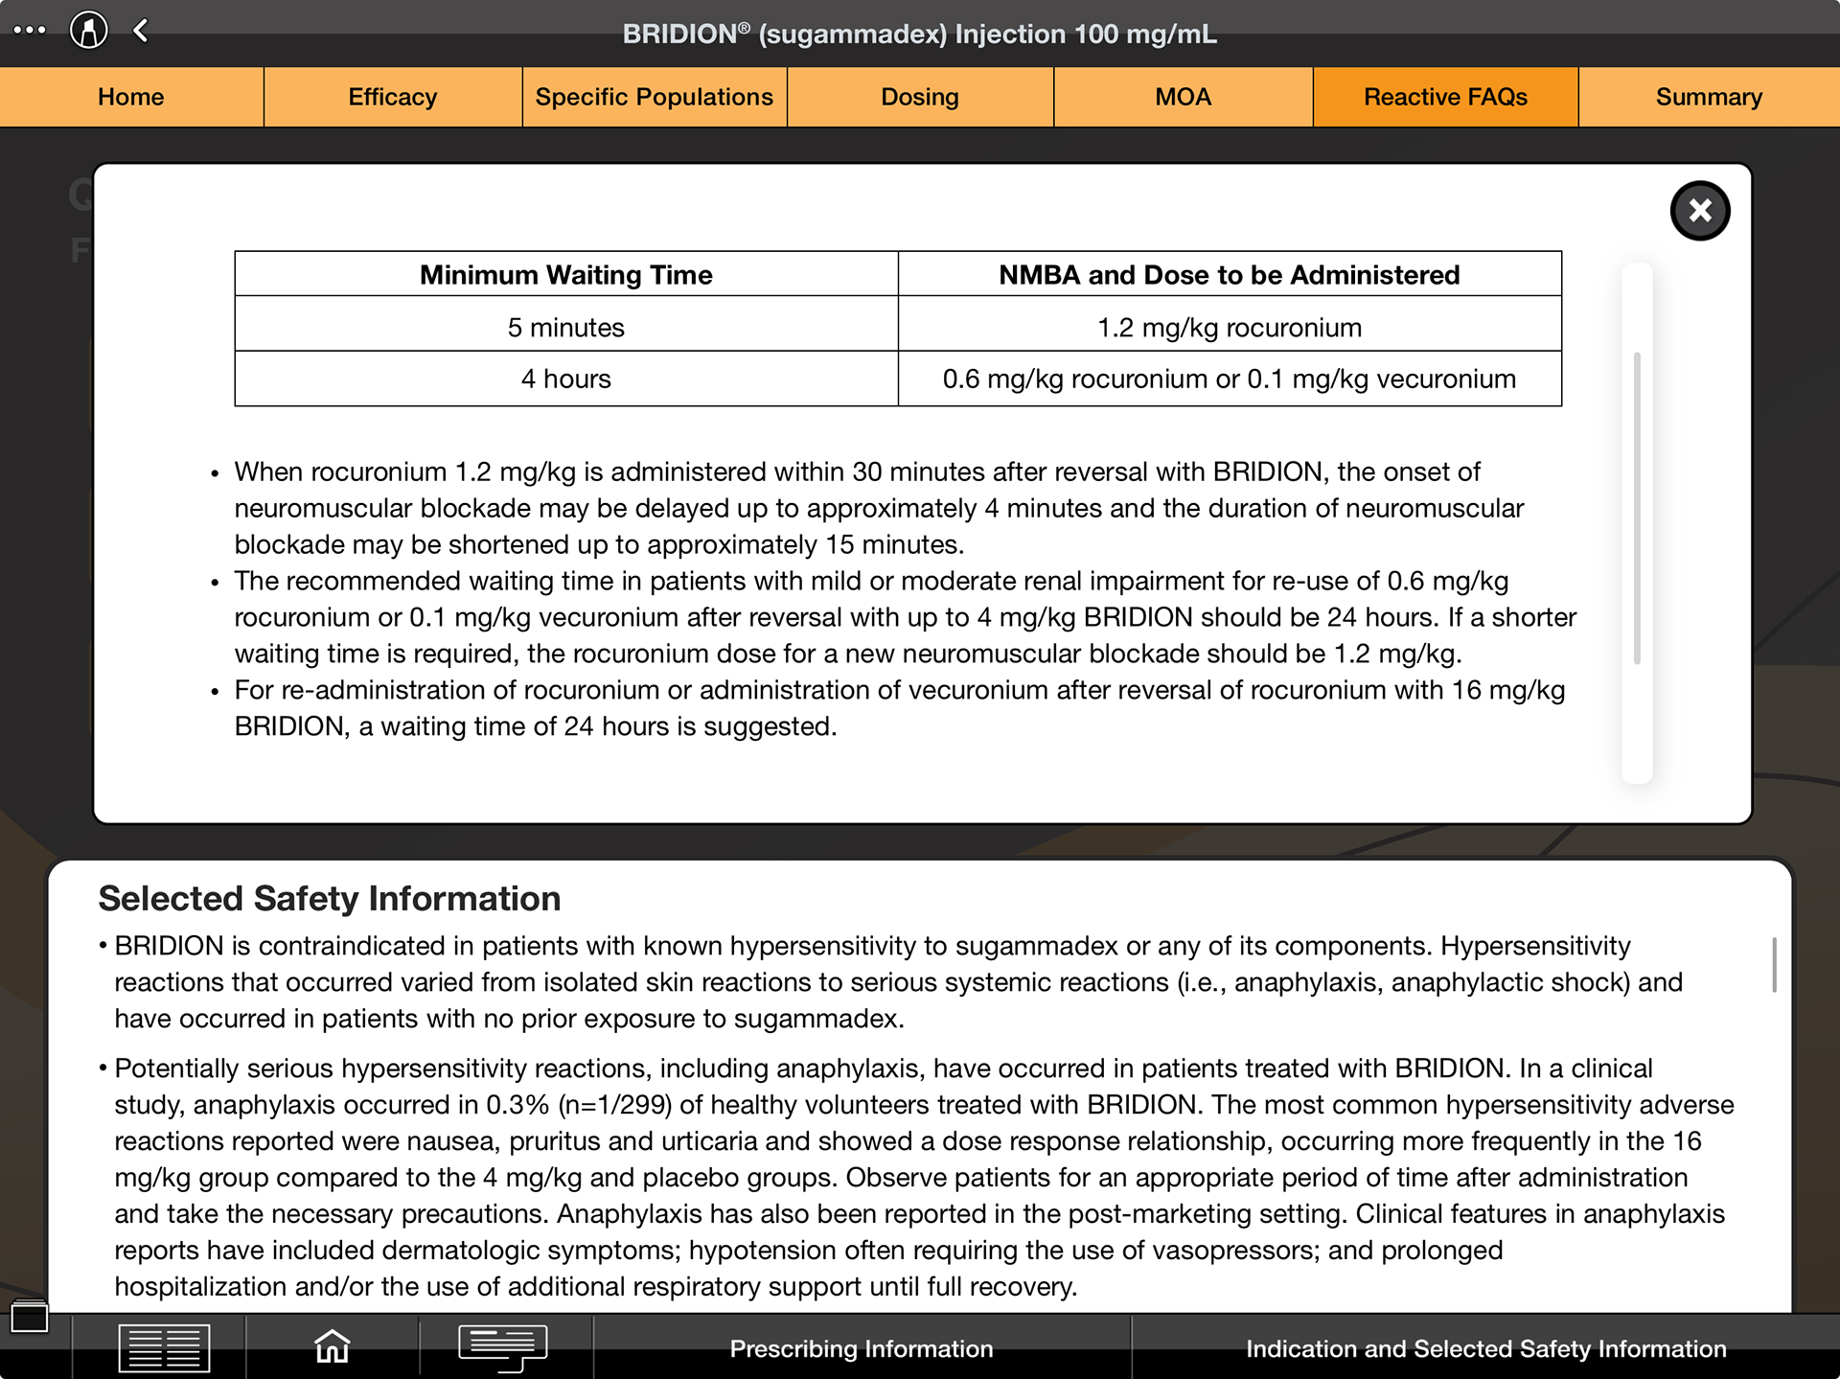This screenshot has width=1840, height=1379.
Task: Click the popup content scrollbar thumb
Action: point(1637,508)
